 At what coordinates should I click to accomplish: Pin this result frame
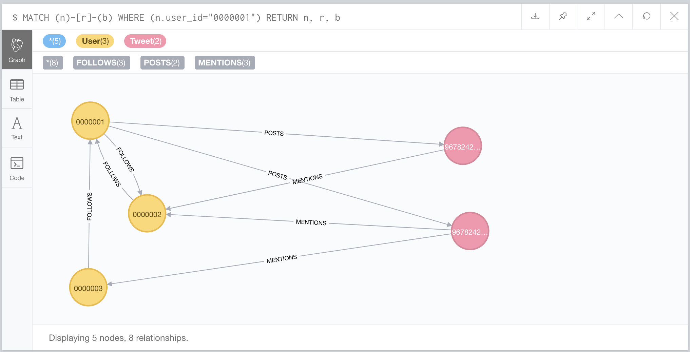tap(563, 16)
